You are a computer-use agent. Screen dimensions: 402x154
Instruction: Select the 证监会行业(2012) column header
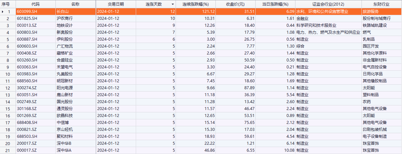tap(328, 4)
